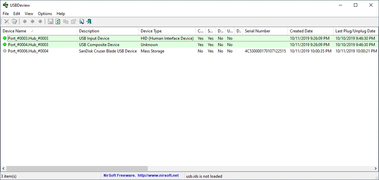Click the Uninstall recycle-bin toolbar icon
The height and width of the screenshot is (180, 379).
14,21
